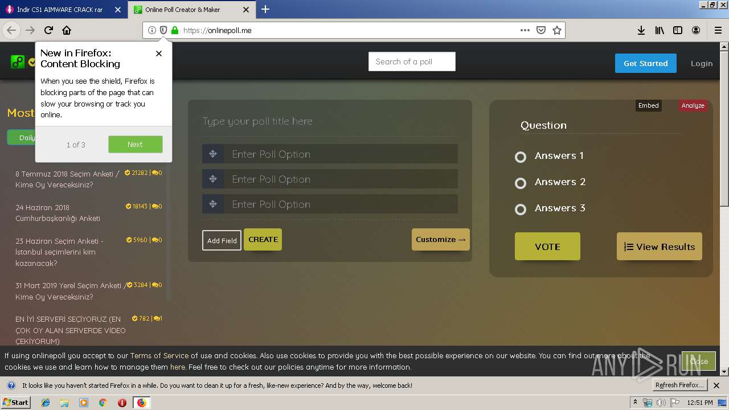Close the İndir CS1 AIMWARE tab

click(117, 10)
